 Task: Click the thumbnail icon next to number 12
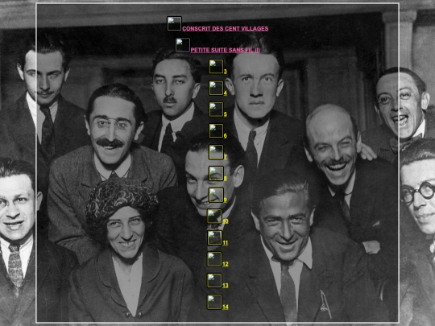pyautogui.click(x=214, y=259)
